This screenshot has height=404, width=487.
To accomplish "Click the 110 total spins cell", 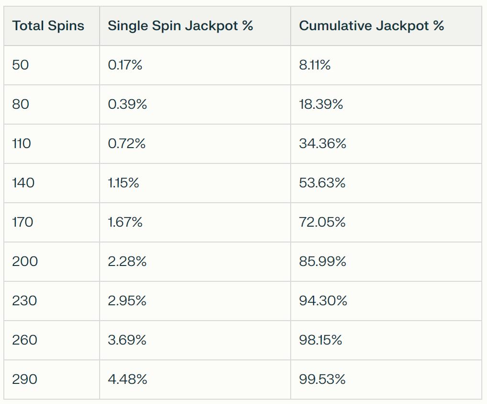I will tap(22, 144).
